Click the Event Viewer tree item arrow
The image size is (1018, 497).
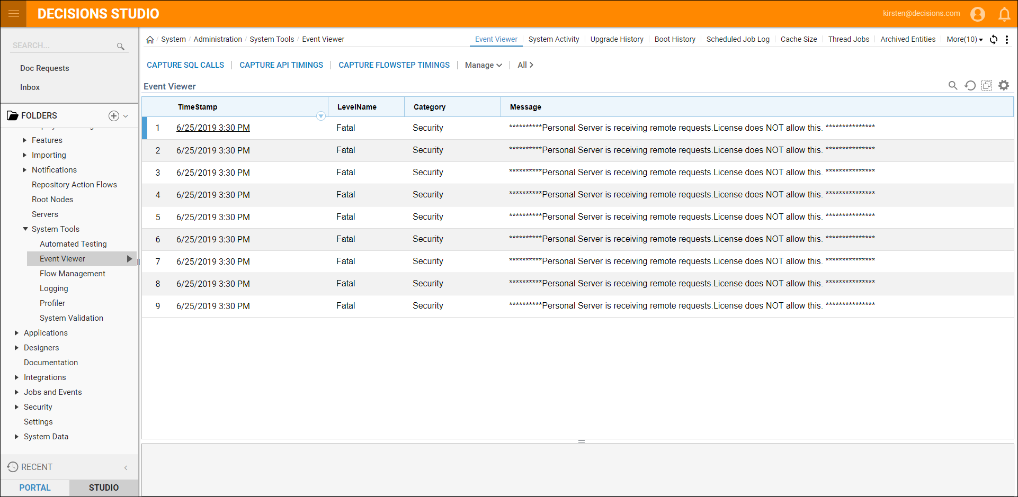[129, 259]
